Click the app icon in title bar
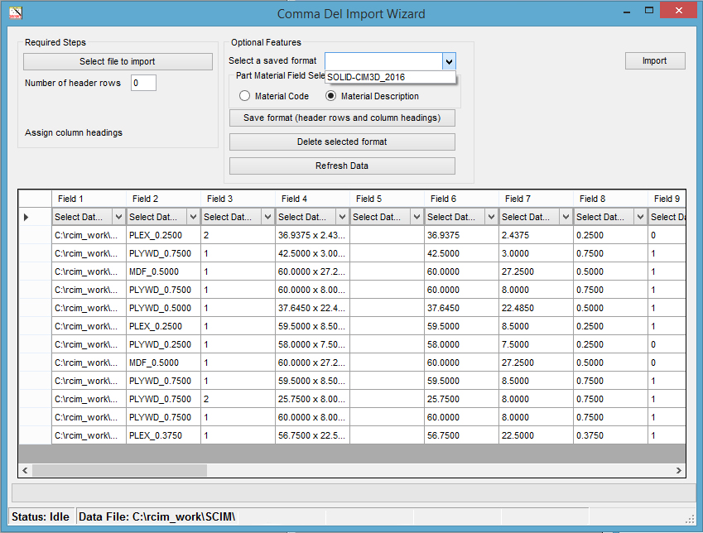The height and width of the screenshot is (533, 703). click(15, 12)
